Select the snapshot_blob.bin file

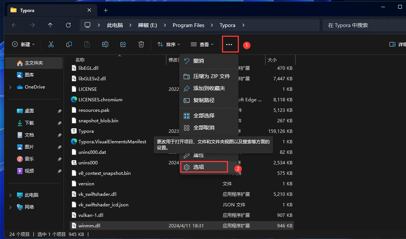pyautogui.click(x=98, y=120)
